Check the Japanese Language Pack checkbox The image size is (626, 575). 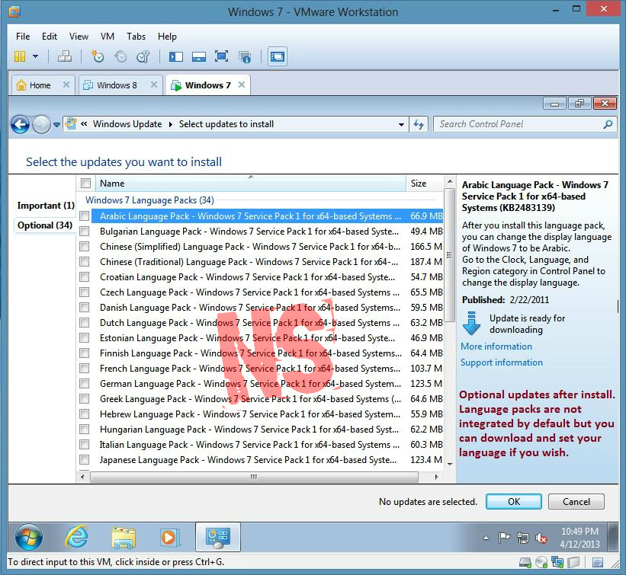click(84, 460)
